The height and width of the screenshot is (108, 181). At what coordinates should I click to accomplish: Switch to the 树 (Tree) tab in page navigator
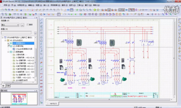(x=3, y=86)
